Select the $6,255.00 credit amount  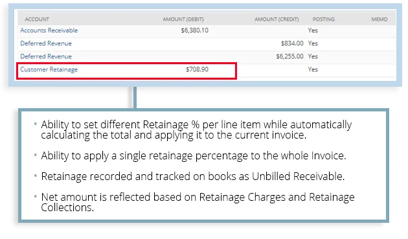[289, 56]
